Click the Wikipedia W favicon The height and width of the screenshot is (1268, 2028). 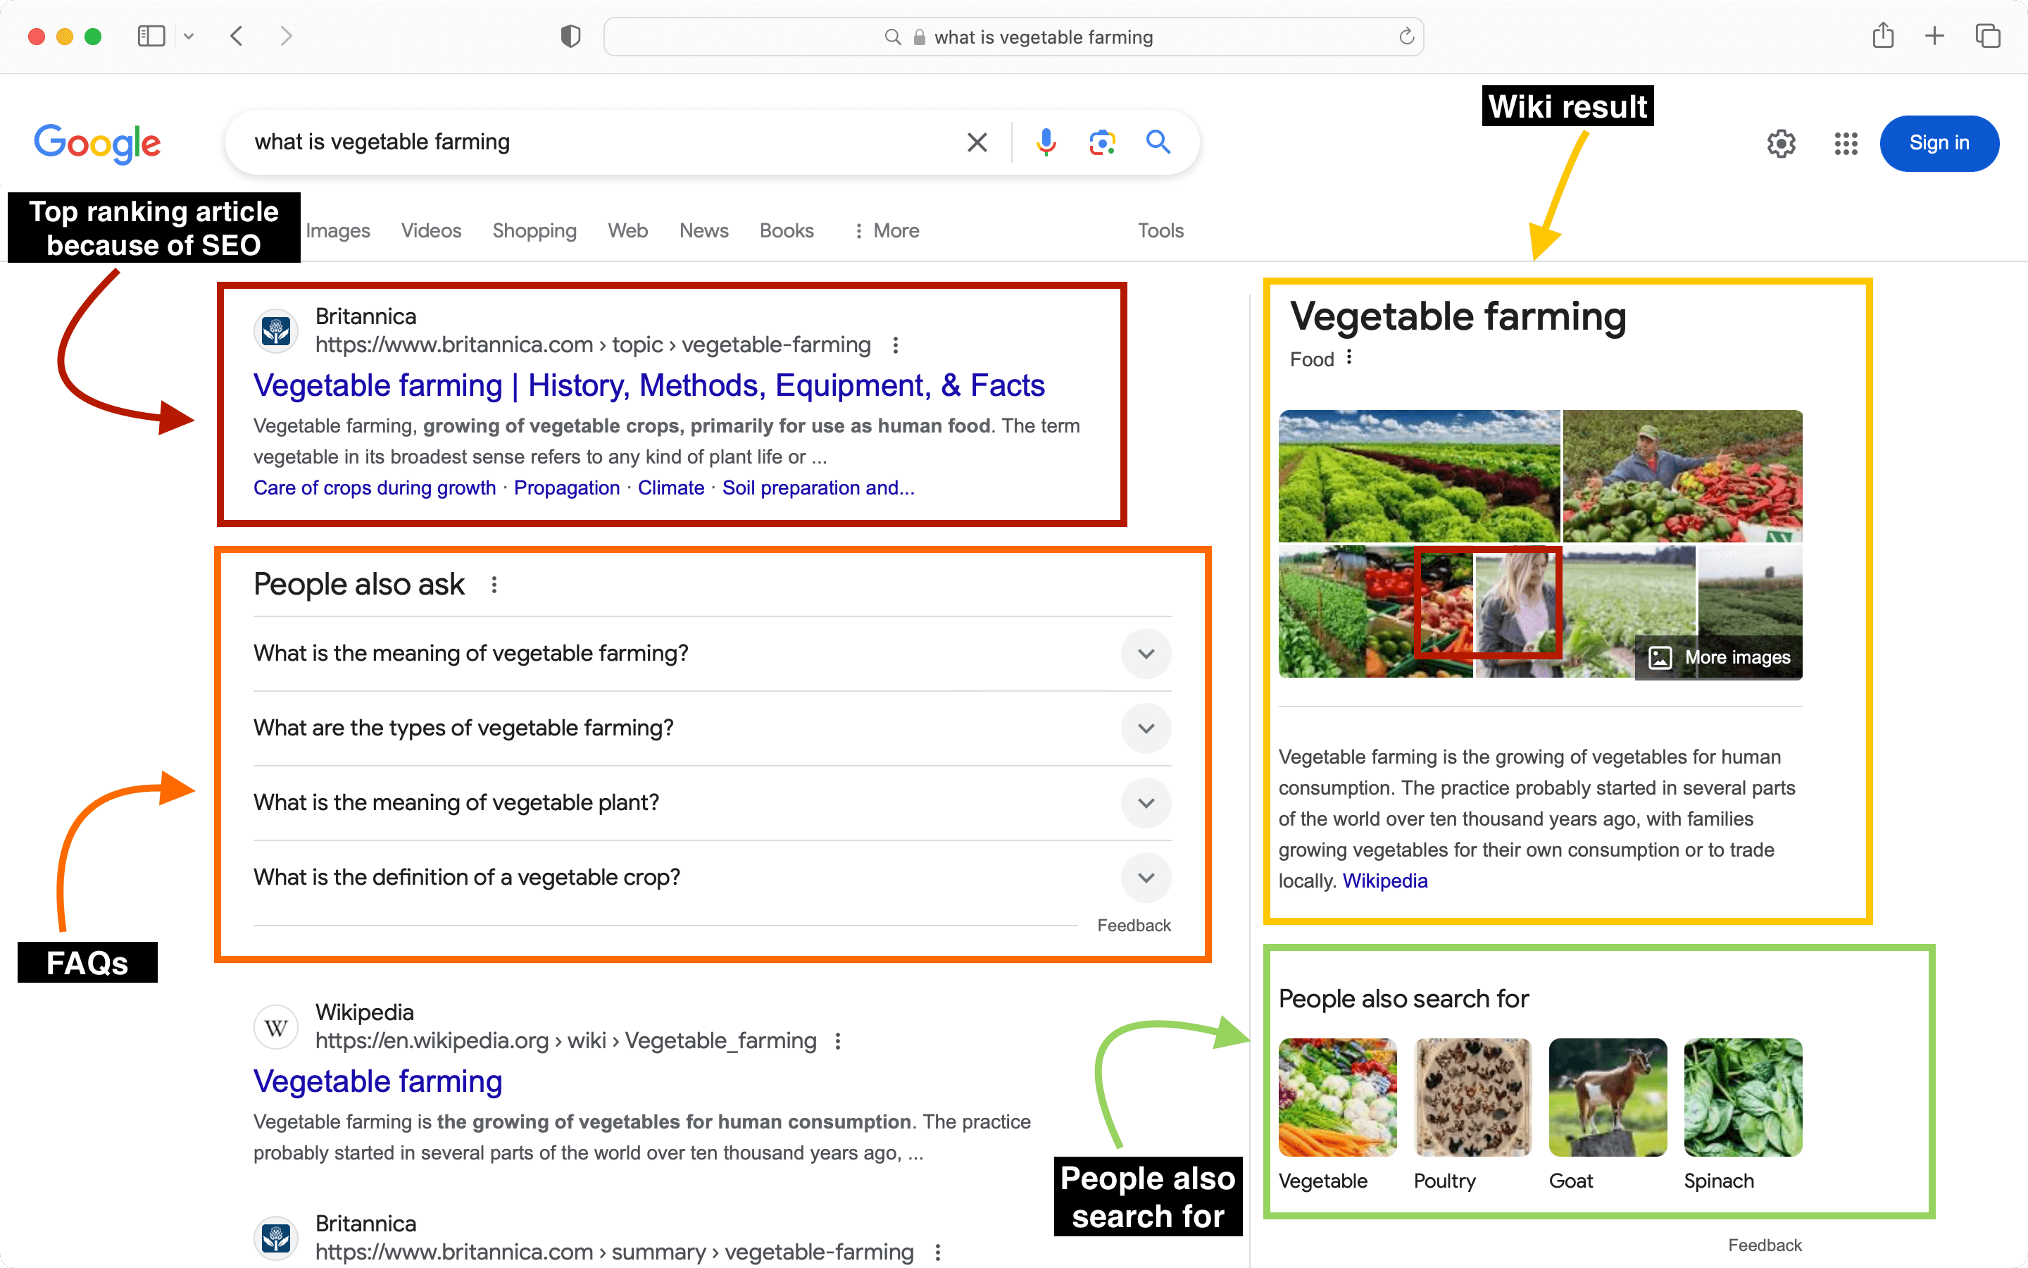pos(276,1027)
